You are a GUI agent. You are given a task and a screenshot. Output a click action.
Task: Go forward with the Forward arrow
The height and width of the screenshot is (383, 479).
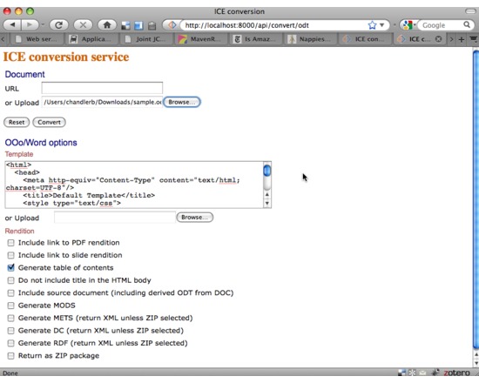(x=30, y=24)
